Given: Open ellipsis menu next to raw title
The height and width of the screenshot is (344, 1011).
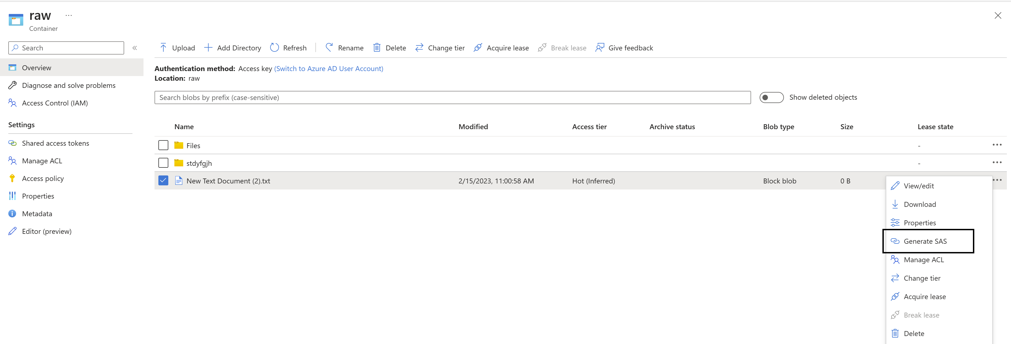Looking at the screenshot, I should tap(69, 15).
